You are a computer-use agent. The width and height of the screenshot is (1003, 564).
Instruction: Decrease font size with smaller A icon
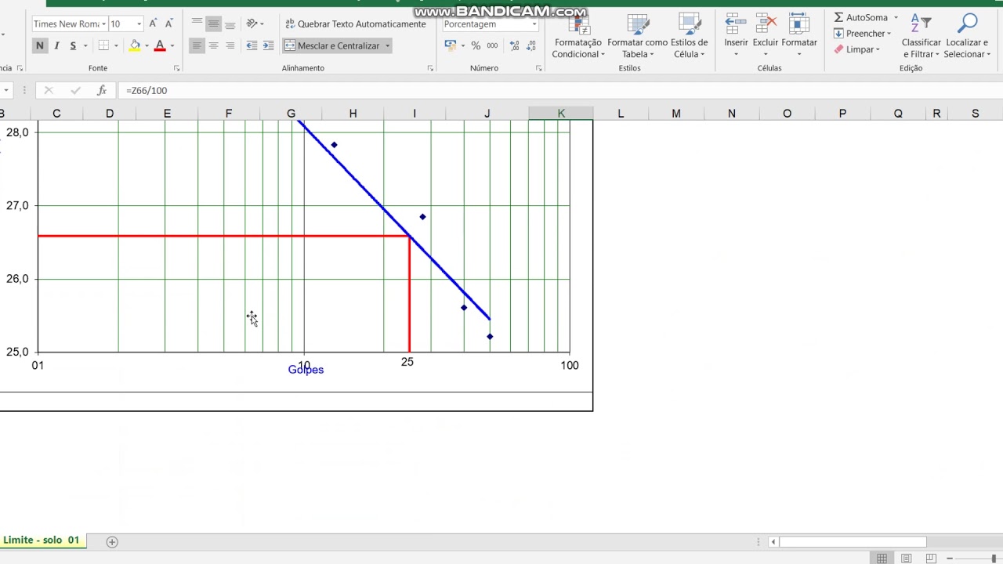point(168,24)
